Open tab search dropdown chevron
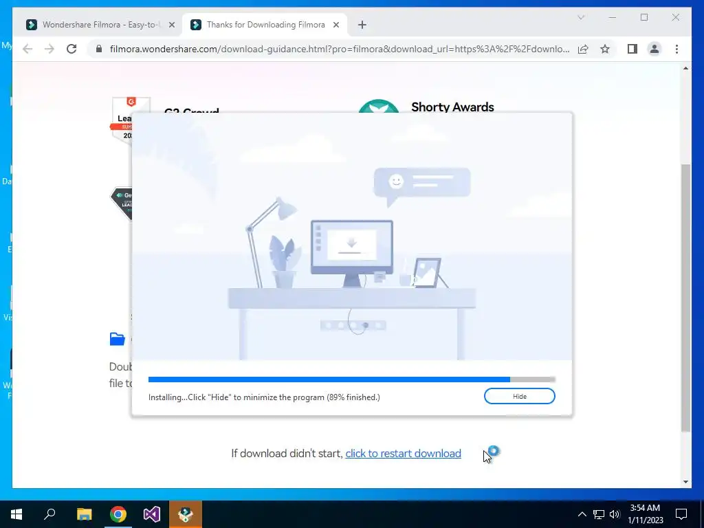Screen dimensions: 704x528 pyautogui.click(x=581, y=17)
